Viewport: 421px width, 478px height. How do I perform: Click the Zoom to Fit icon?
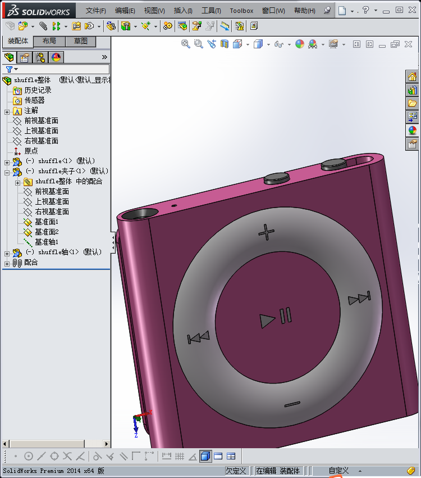point(186,44)
